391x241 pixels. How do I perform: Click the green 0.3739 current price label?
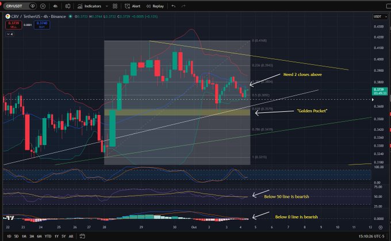point(379,91)
